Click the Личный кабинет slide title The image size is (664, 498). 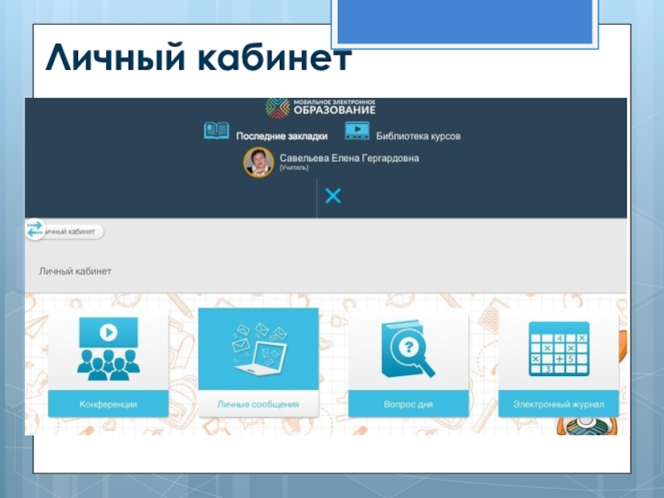pyautogui.click(x=198, y=57)
